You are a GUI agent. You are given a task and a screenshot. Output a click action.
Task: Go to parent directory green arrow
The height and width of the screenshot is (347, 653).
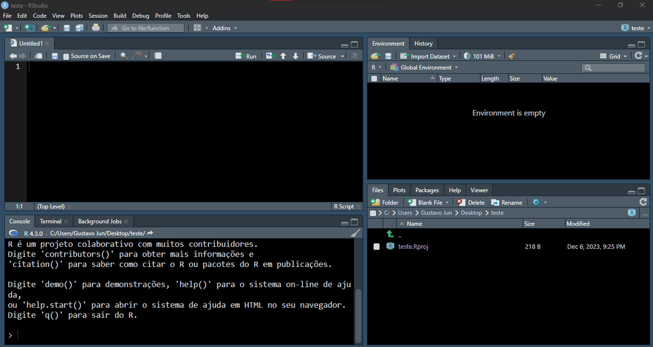[x=390, y=234]
